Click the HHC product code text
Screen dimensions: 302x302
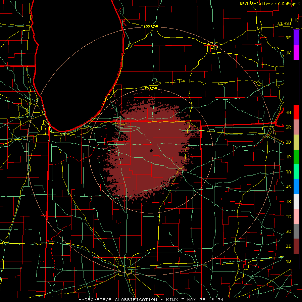tap(295, 20)
